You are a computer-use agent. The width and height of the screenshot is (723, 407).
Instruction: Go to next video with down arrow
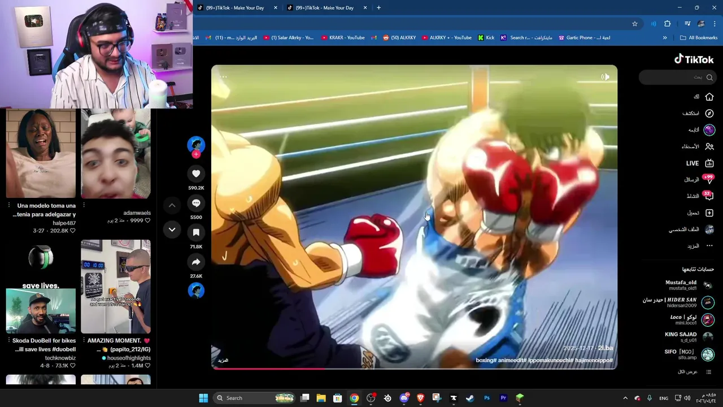click(172, 230)
